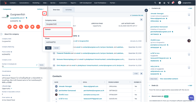Switch to the Overview tab
The width and height of the screenshot is (196, 106).
[56, 10]
